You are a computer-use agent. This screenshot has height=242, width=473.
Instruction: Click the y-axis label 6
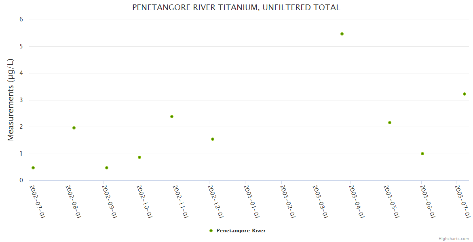(21, 19)
